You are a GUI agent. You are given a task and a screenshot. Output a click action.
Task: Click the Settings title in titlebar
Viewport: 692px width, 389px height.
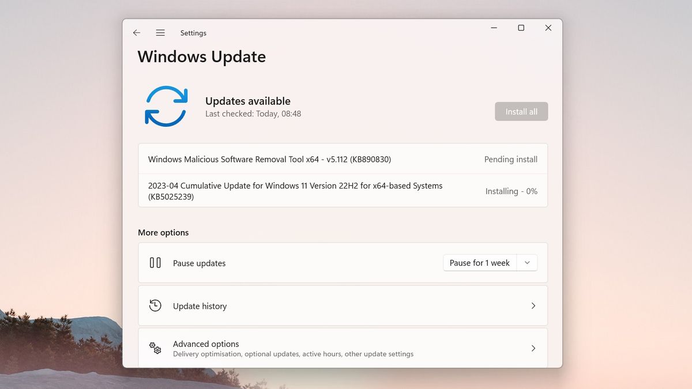(x=193, y=33)
